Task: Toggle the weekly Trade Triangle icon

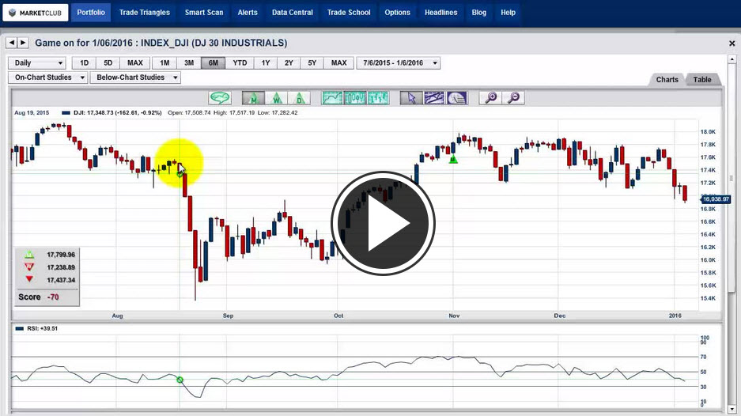Action: pyautogui.click(x=276, y=98)
